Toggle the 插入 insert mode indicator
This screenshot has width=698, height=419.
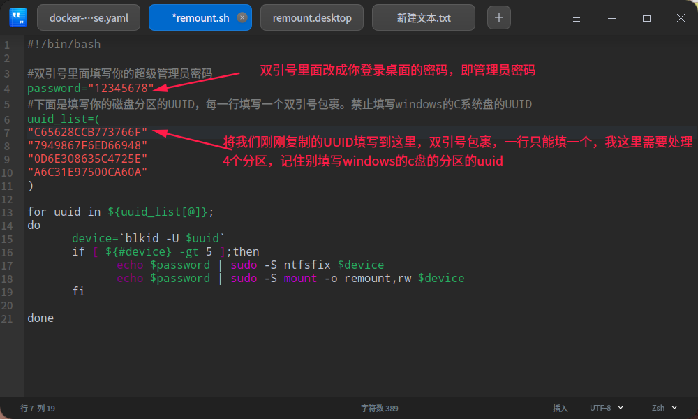coord(560,407)
